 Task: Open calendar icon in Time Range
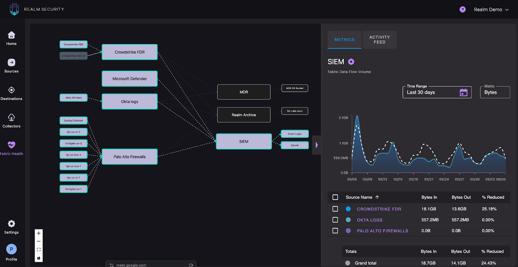click(x=464, y=92)
